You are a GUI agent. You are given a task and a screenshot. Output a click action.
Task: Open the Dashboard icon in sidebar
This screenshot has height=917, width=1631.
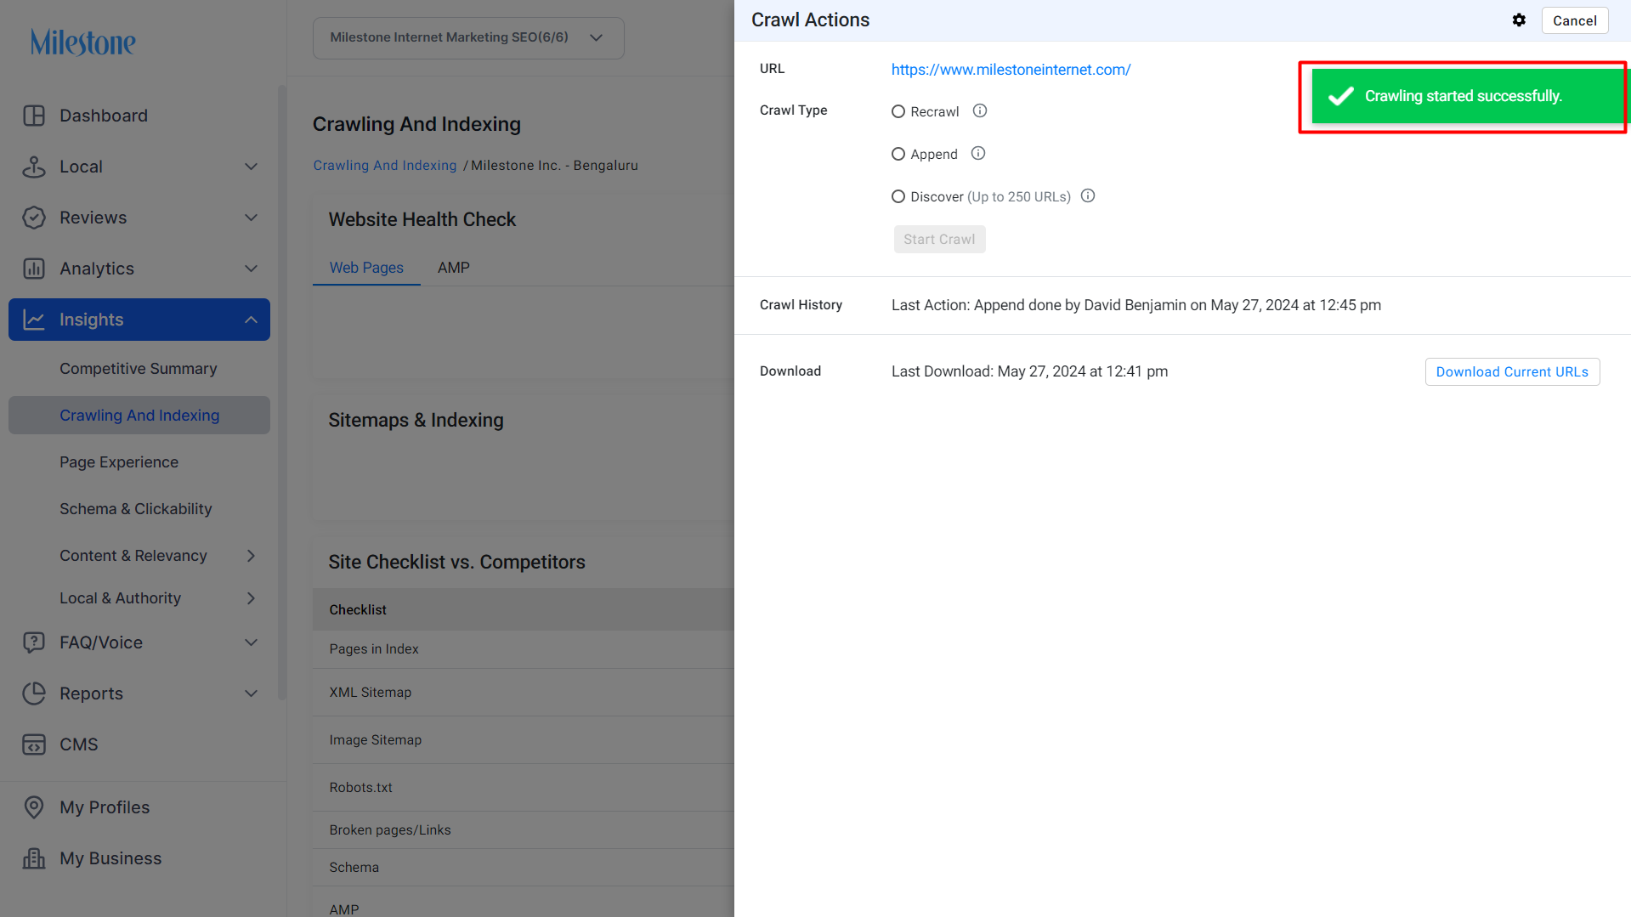[x=34, y=116]
